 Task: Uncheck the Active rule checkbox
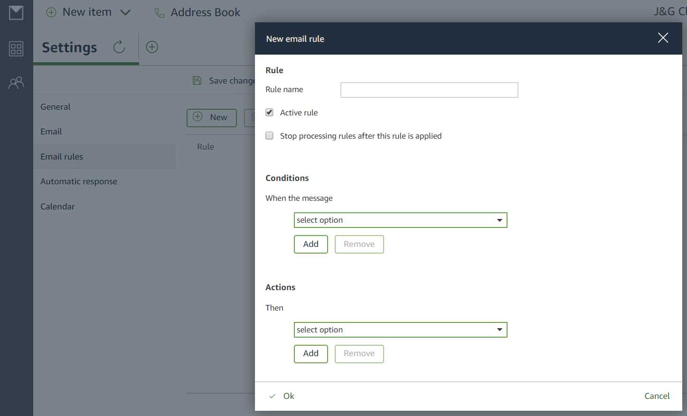click(270, 113)
